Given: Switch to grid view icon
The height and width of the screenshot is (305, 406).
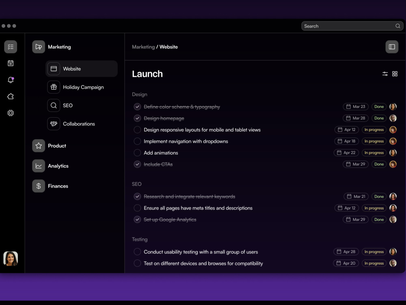Looking at the screenshot, I should [395, 74].
